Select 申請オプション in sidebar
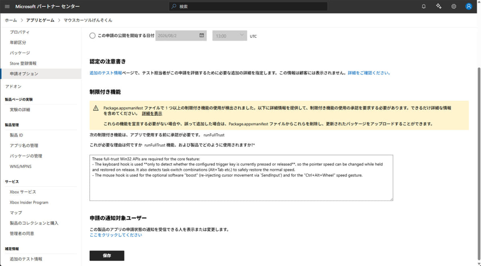Screen dimensions: 481x266 tap(40, 74)
